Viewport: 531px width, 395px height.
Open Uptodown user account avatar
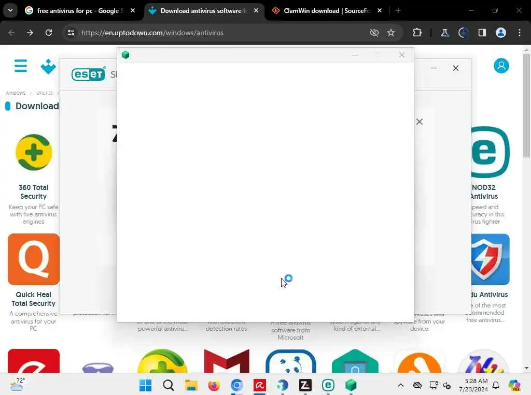point(501,66)
